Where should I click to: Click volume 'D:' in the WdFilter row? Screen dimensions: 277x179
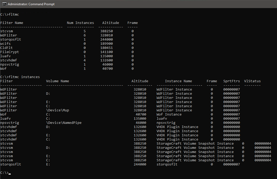48,94
